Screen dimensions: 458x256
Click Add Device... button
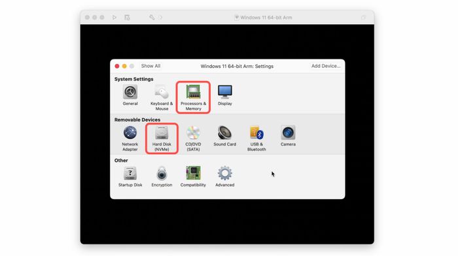[x=326, y=66]
